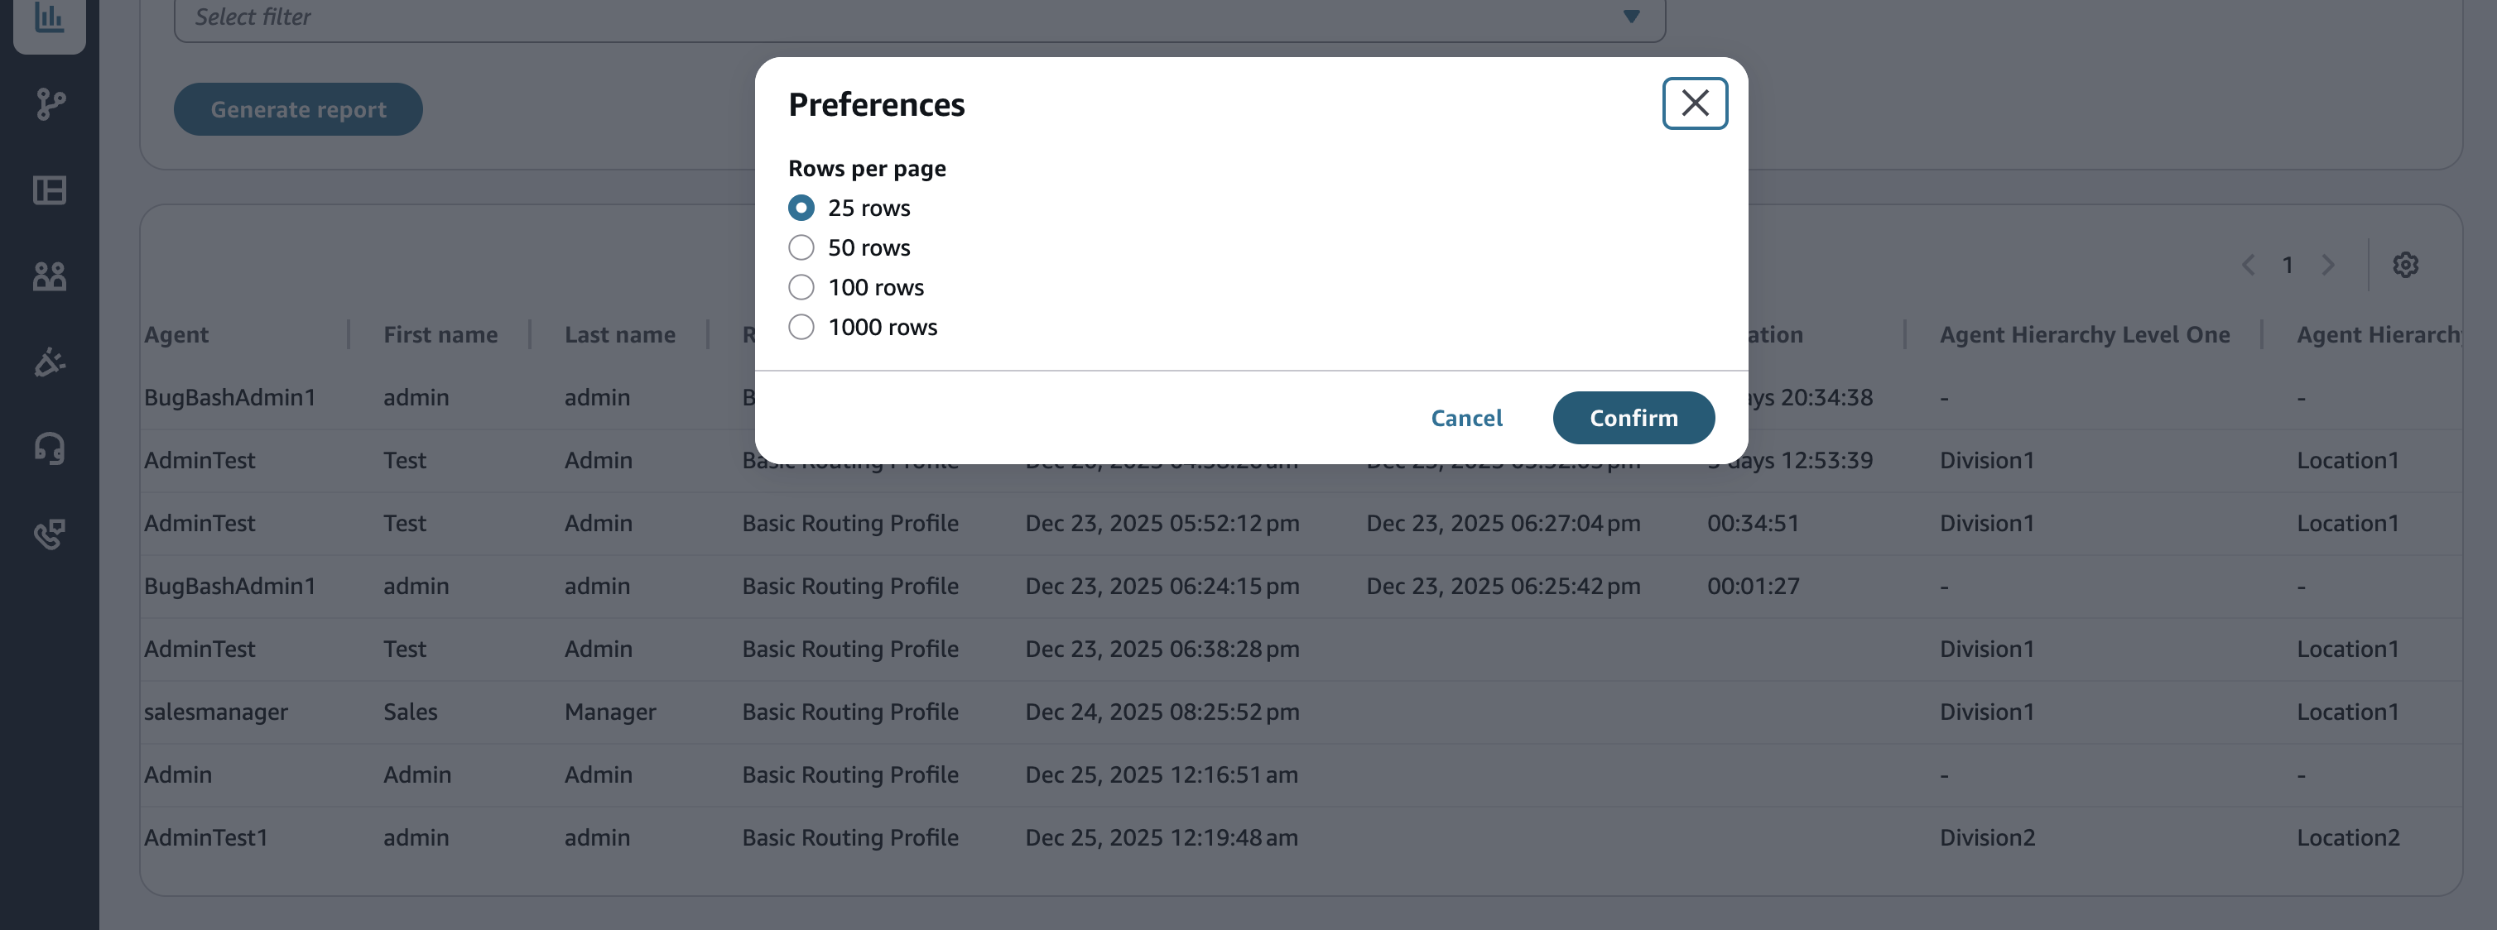This screenshot has width=2497, height=930.
Task: Click the plug-and-sparkle sidebar icon
Action: click(x=50, y=362)
